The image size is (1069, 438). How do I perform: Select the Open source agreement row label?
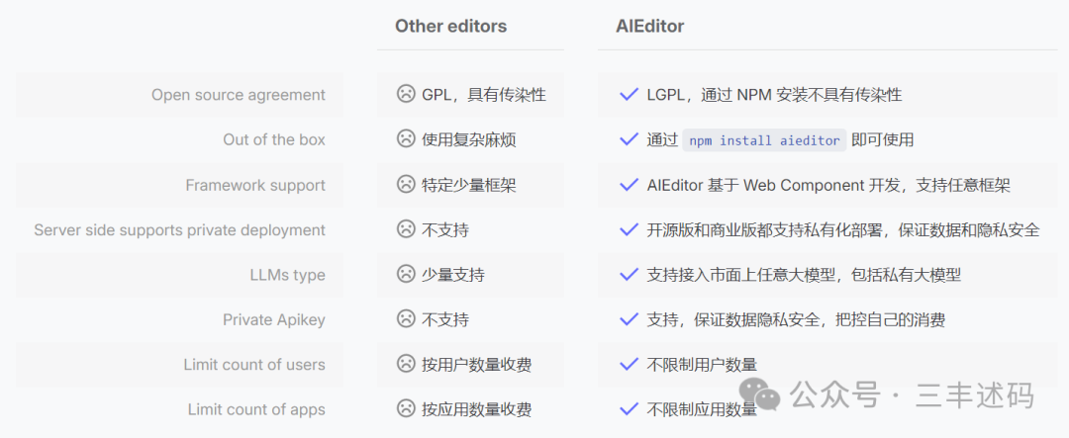tap(239, 95)
